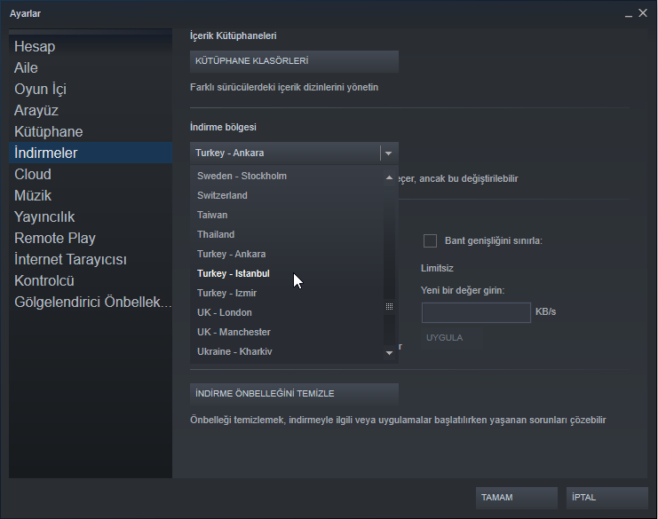This screenshot has width=658, height=519.
Task: Open Kontrolcü settings
Action: [x=91, y=281]
